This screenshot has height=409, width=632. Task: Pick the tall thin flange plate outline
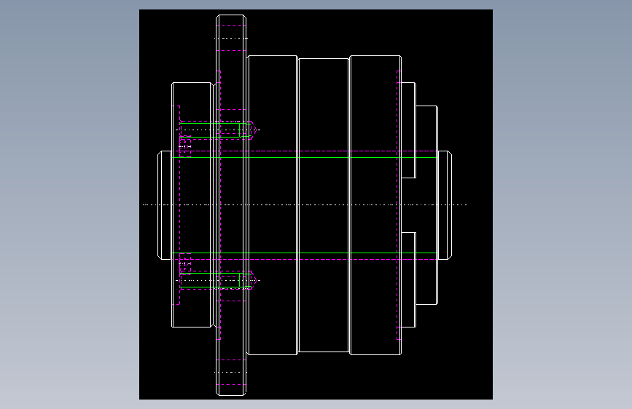pos(231,205)
